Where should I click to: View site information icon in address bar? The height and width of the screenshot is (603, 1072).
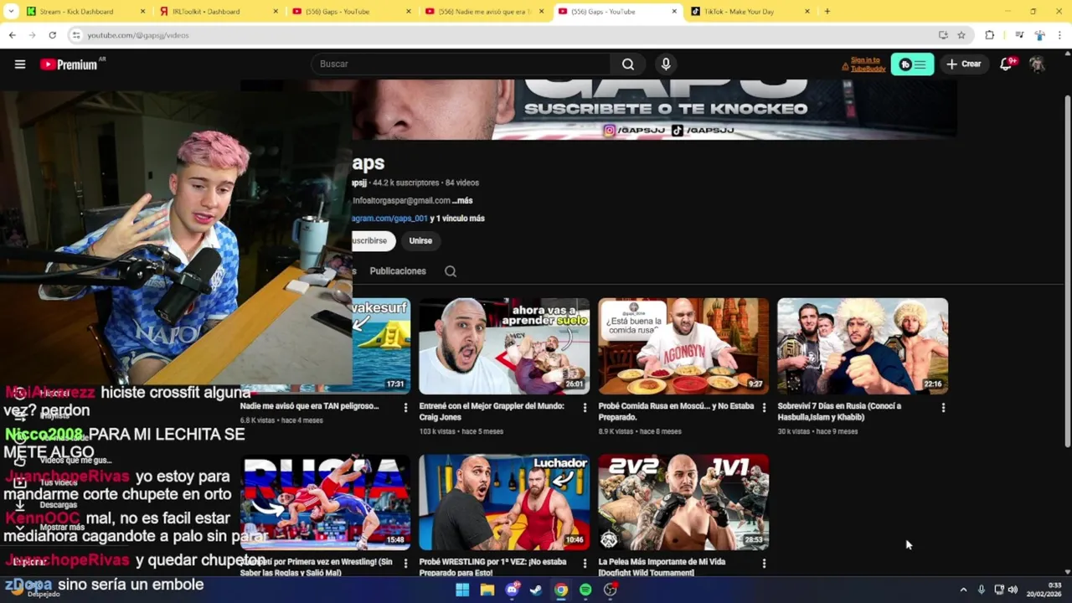pos(76,35)
